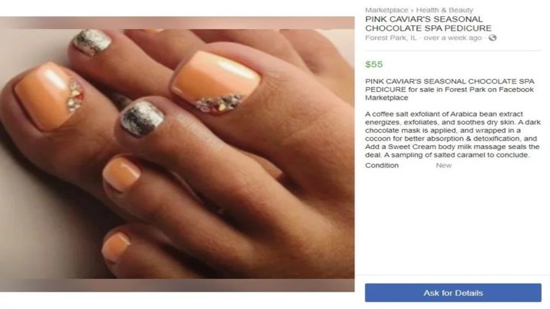Click the divider line under listing header

point(454,51)
